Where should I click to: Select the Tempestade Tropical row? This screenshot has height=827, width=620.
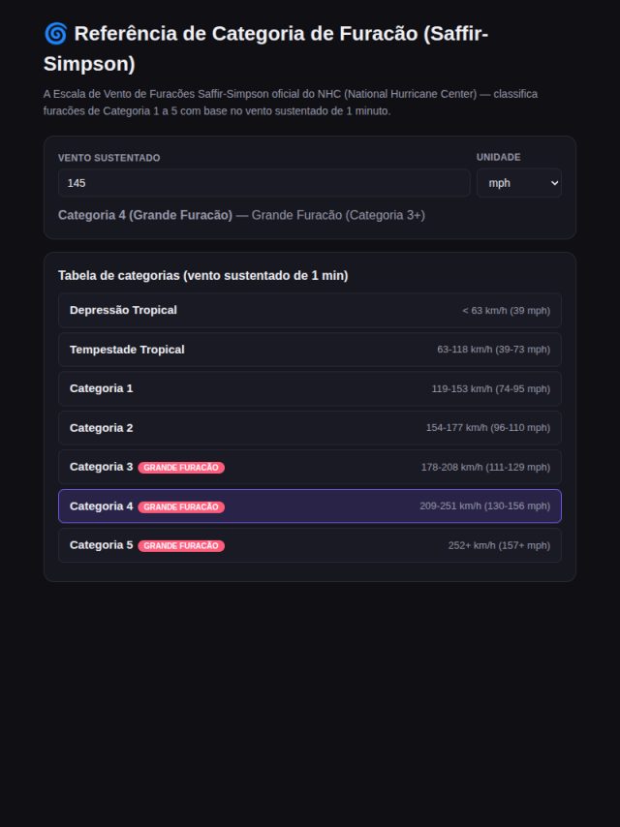tap(310, 350)
